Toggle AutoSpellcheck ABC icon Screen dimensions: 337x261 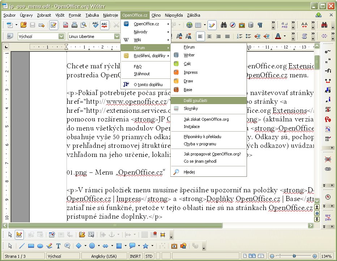click(104, 25)
